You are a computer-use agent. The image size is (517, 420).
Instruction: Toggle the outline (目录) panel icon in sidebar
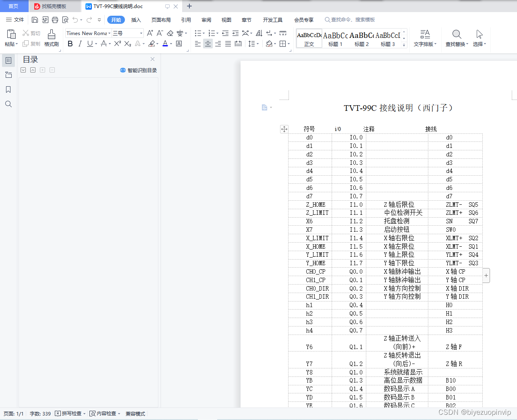coord(8,60)
